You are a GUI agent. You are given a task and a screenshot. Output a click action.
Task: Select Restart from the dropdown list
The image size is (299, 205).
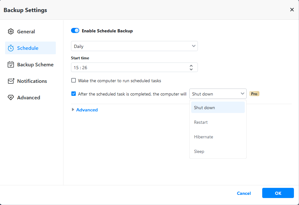[x=201, y=122]
